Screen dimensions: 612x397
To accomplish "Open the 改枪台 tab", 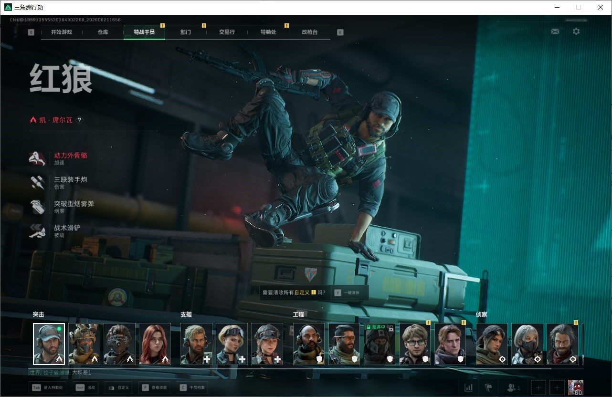I will pos(309,32).
